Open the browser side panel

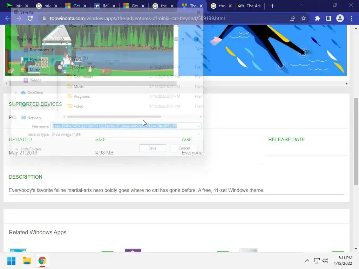[329, 18]
